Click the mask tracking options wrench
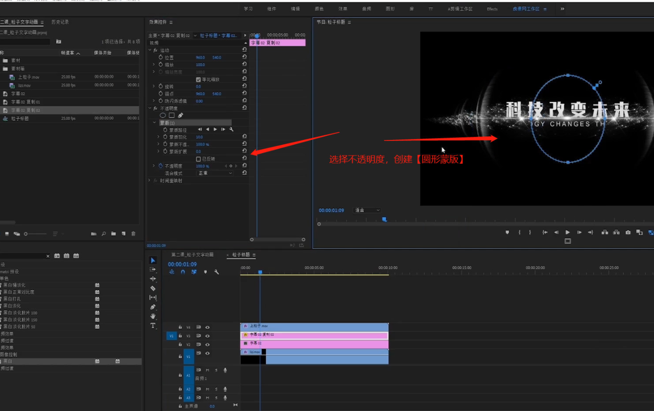Image resolution: width=654 pixels, height=411 pixels. tap(231, 130)
